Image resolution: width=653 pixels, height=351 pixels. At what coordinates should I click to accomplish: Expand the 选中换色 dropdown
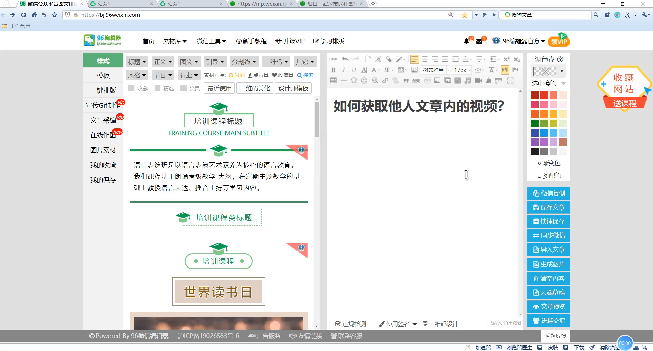tap(563, 83)
